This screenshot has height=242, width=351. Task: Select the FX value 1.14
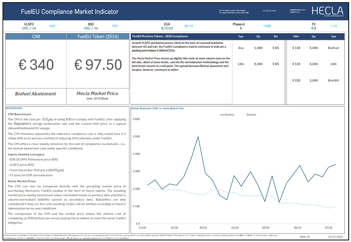[x=334, y=26]
